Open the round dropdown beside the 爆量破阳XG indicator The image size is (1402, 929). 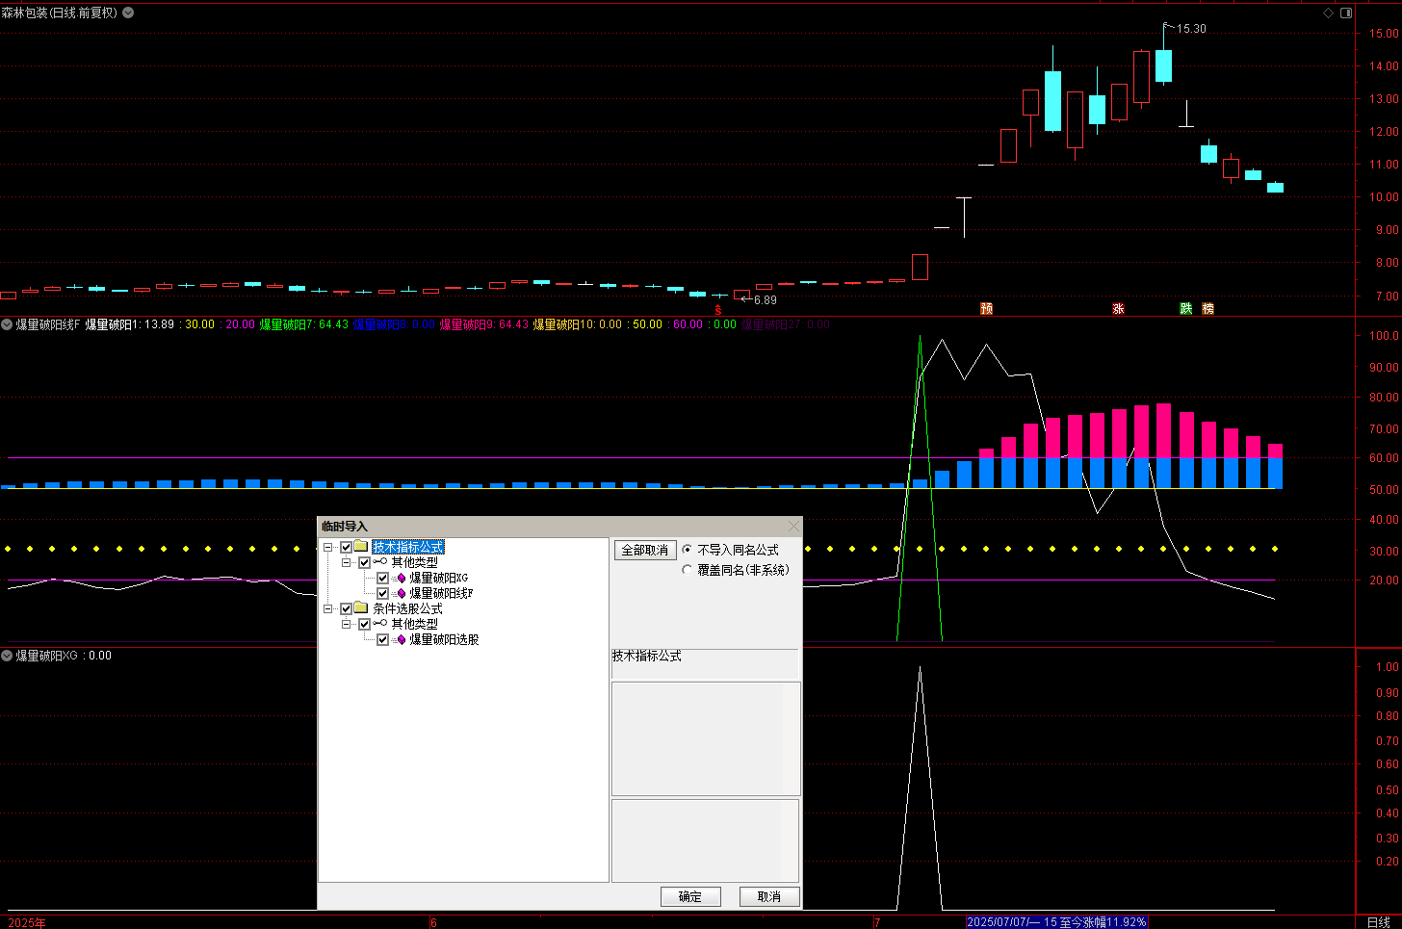tap(7, 656)
